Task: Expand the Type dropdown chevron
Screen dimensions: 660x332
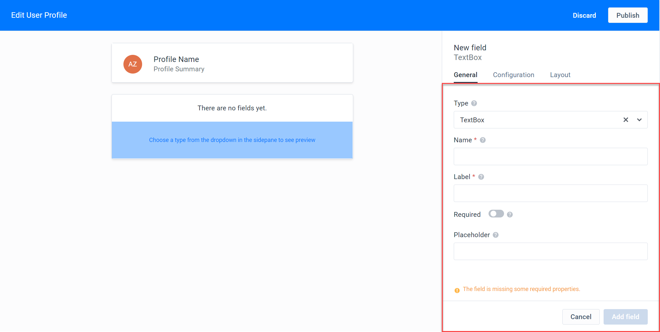Action: click(x=639, y=120)
